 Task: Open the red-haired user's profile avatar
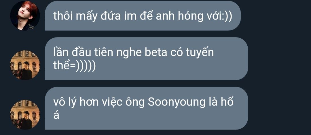coord(25,15)
